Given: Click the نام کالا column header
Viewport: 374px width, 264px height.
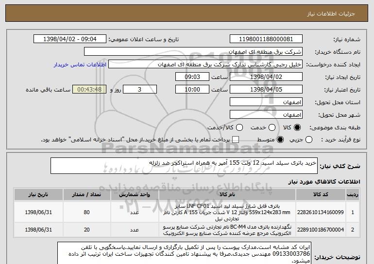Looking at the screenshot, I should click(227, 195).
